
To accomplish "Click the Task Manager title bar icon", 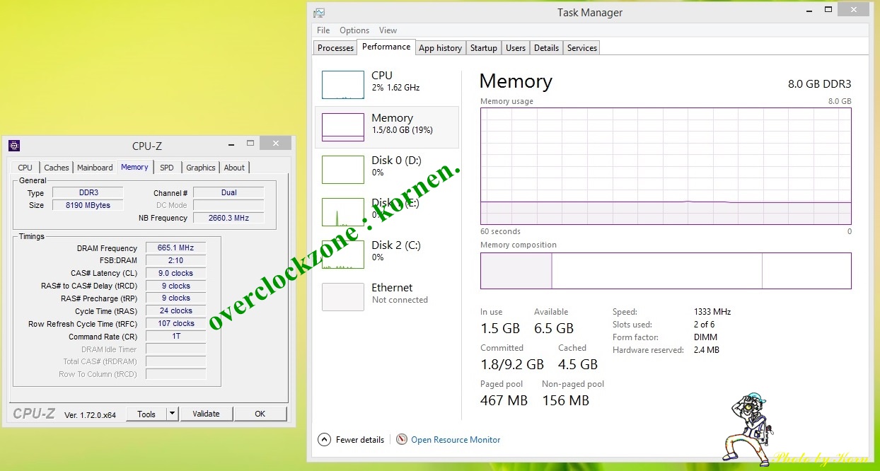I will (319, 13).
